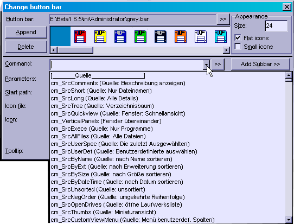Choose cm_SrcBySize (nach Größe sortieren)
This screenshot has width=294, height=224.
(x=168, y=174)
